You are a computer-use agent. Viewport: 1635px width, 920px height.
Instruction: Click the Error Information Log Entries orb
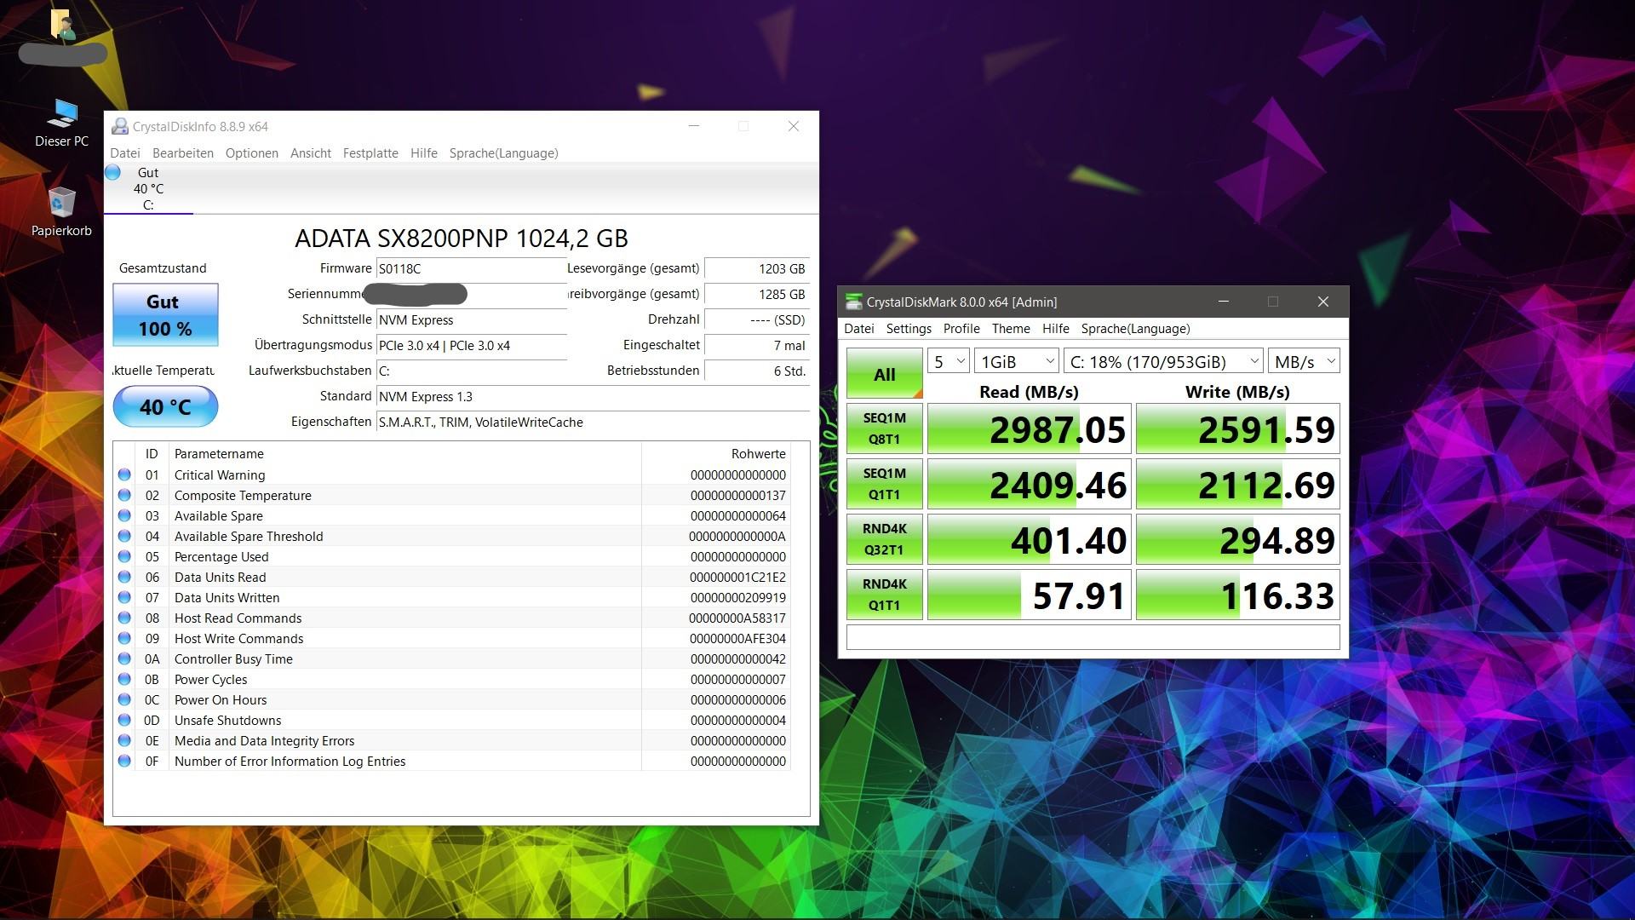[124, 761]
